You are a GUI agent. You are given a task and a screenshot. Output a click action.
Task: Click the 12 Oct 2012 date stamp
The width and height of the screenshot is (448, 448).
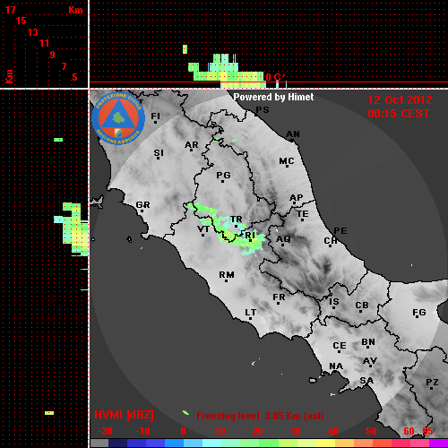point(400,100)
